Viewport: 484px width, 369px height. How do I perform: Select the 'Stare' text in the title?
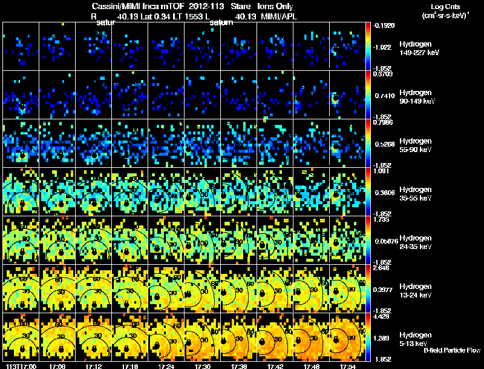click(240, 7)
